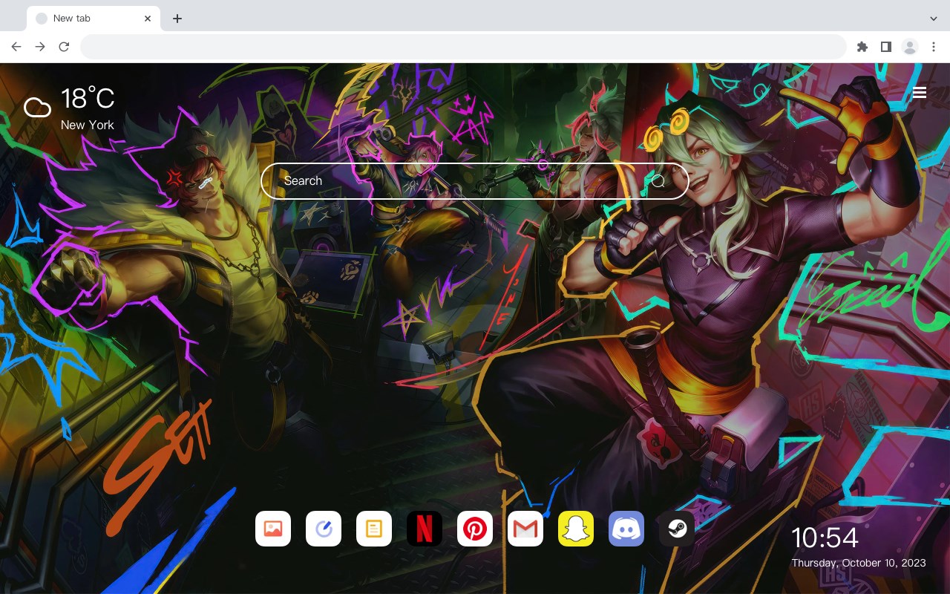Click the 10:54 clock display
The height and width of the screenshot is (594, 950).
point(825,538)
